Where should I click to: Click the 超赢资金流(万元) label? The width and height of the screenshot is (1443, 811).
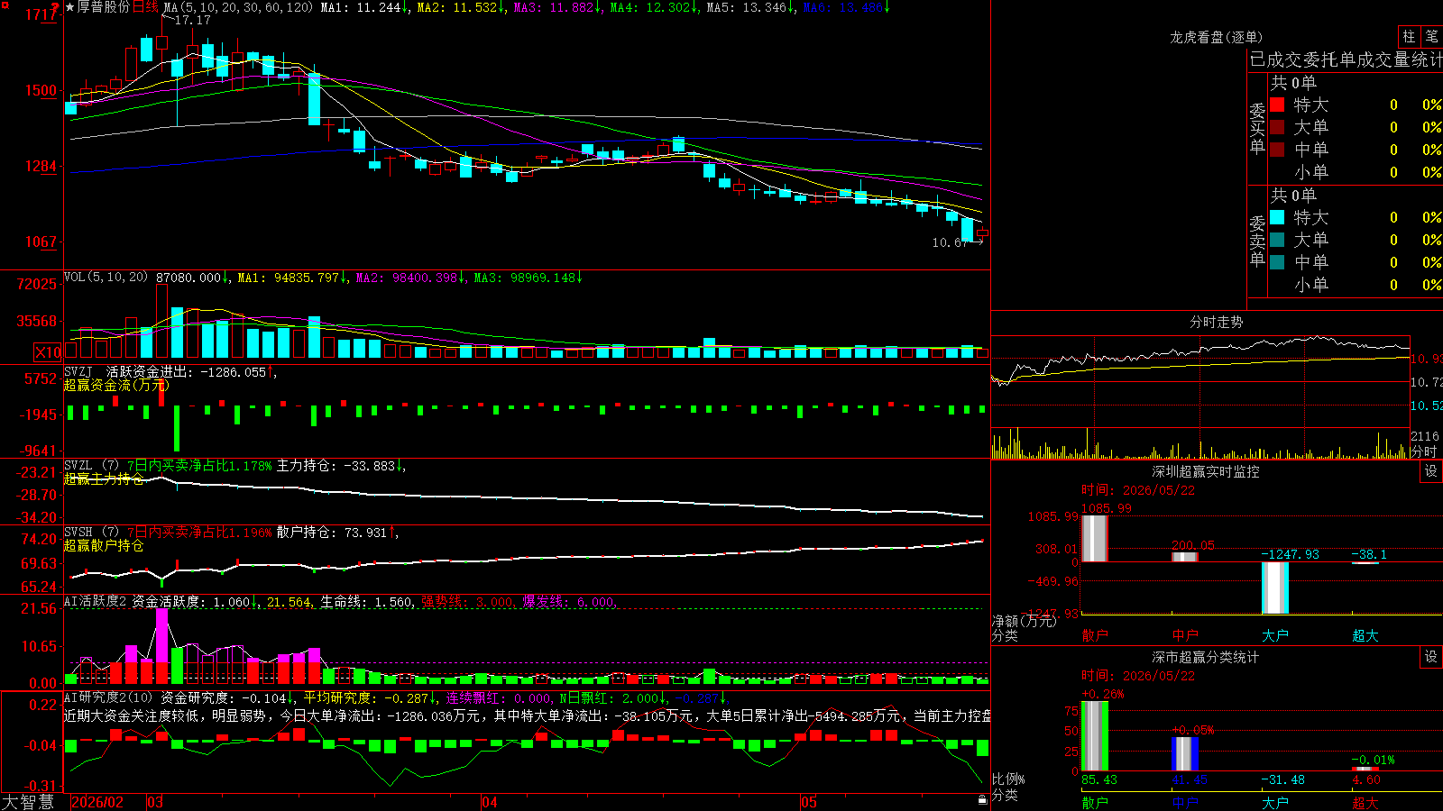pos(115,385)
